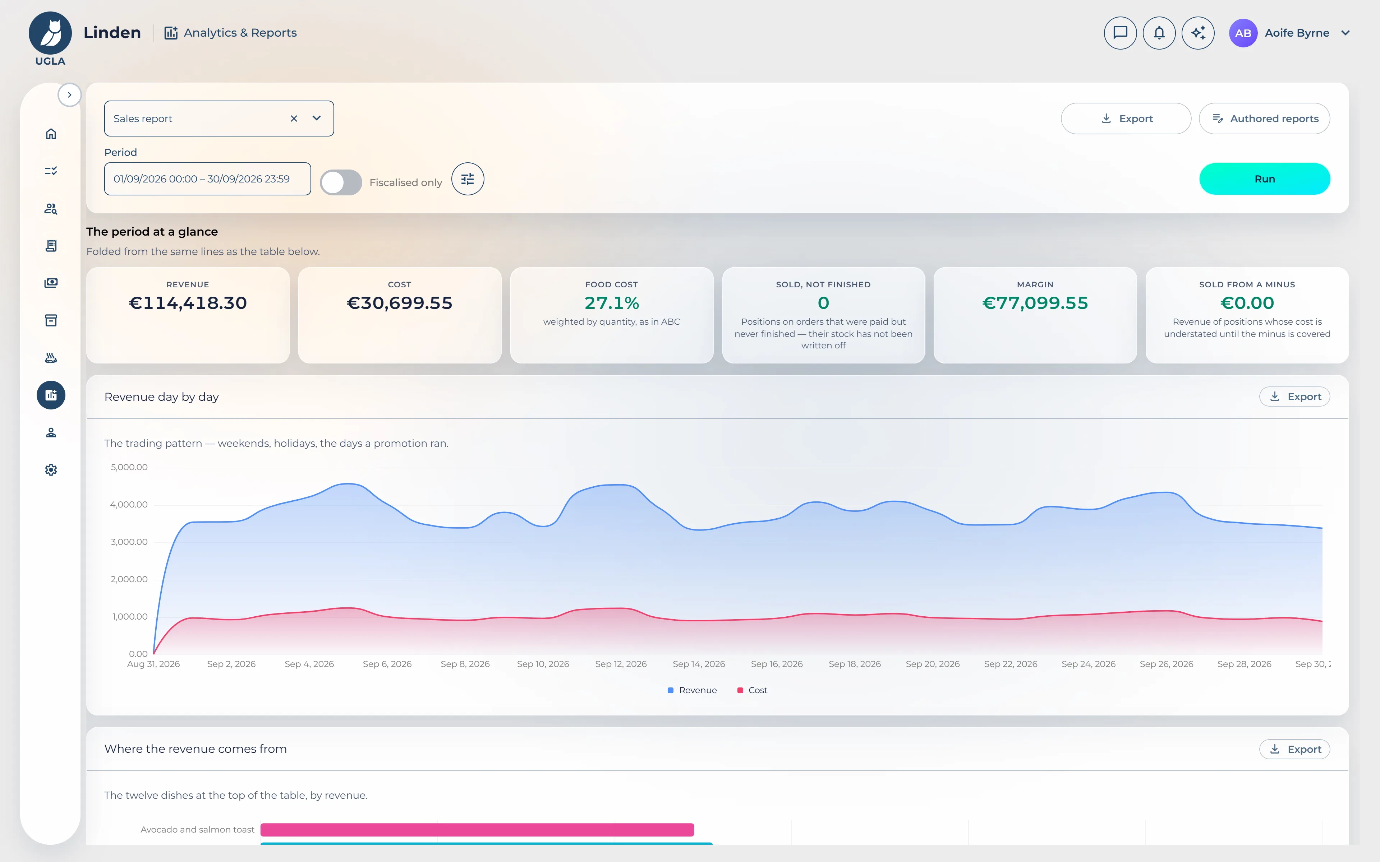Click the Margin €77,099.55 value
This screenshot has height=862, width=1380.
click(1035, 303)
